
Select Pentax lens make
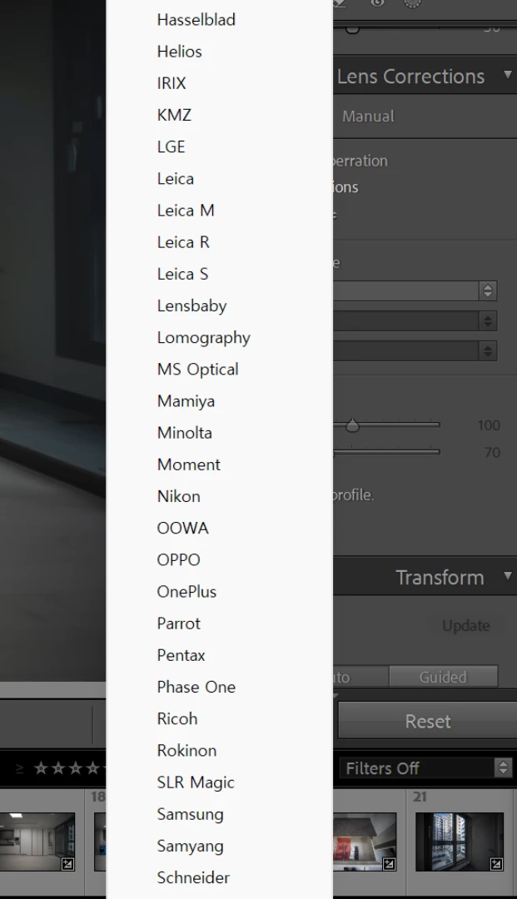[181, 655]
